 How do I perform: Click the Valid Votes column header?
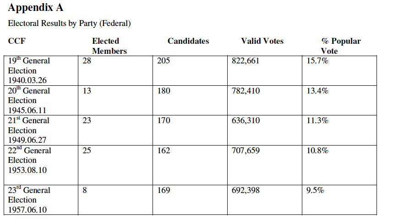point(262,41)
